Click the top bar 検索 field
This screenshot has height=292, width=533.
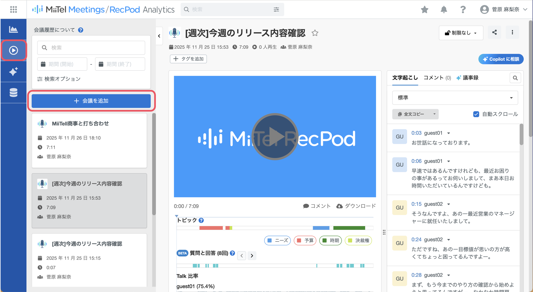(x=232, y=9)
